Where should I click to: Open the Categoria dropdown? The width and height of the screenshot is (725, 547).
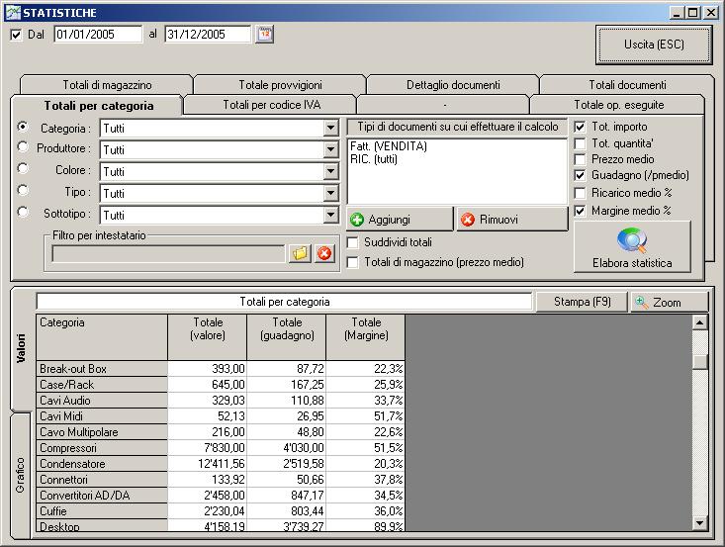pyautogui.click(x=330, y=128)
